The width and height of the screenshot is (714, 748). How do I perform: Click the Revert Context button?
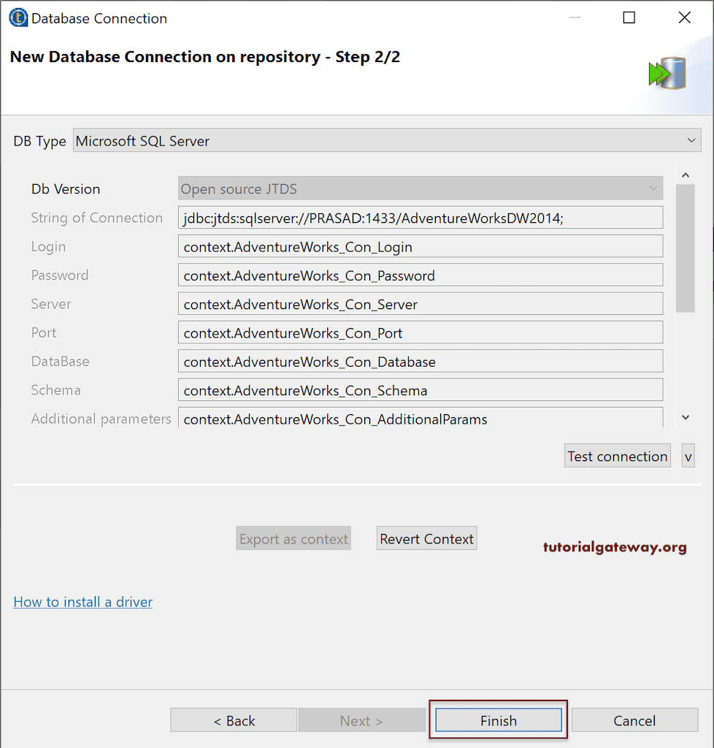(x=426, y=538)
